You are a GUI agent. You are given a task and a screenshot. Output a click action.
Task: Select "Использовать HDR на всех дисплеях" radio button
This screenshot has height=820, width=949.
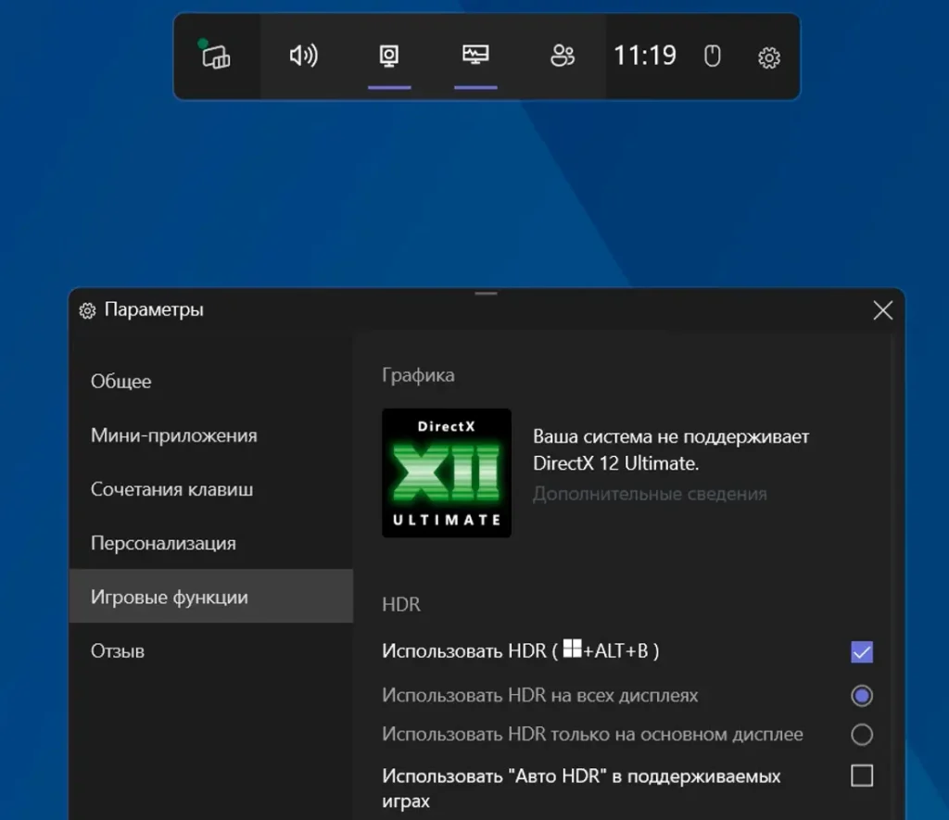pos(862,695)
